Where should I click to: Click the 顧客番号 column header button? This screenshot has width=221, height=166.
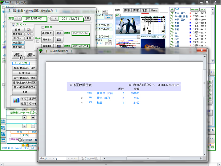[x=194, y=10]
